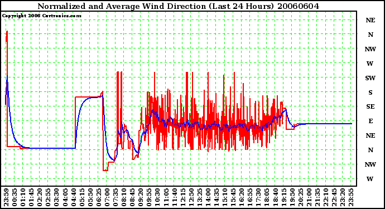Click the '23:20' time label

(x=342, y=197)
